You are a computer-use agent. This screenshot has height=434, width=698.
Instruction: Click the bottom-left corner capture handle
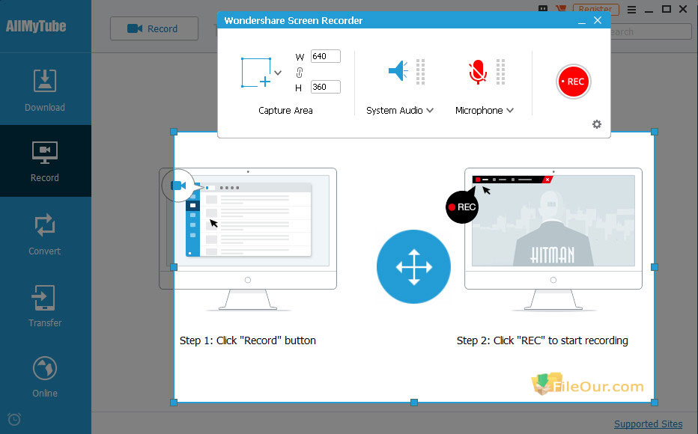(x=174, y=403)
